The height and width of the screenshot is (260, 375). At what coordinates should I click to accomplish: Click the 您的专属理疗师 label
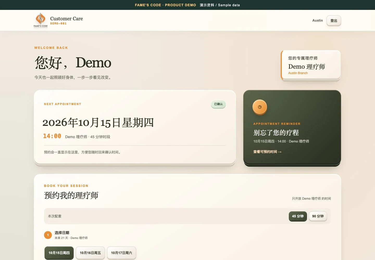click(x=303, y=58)
